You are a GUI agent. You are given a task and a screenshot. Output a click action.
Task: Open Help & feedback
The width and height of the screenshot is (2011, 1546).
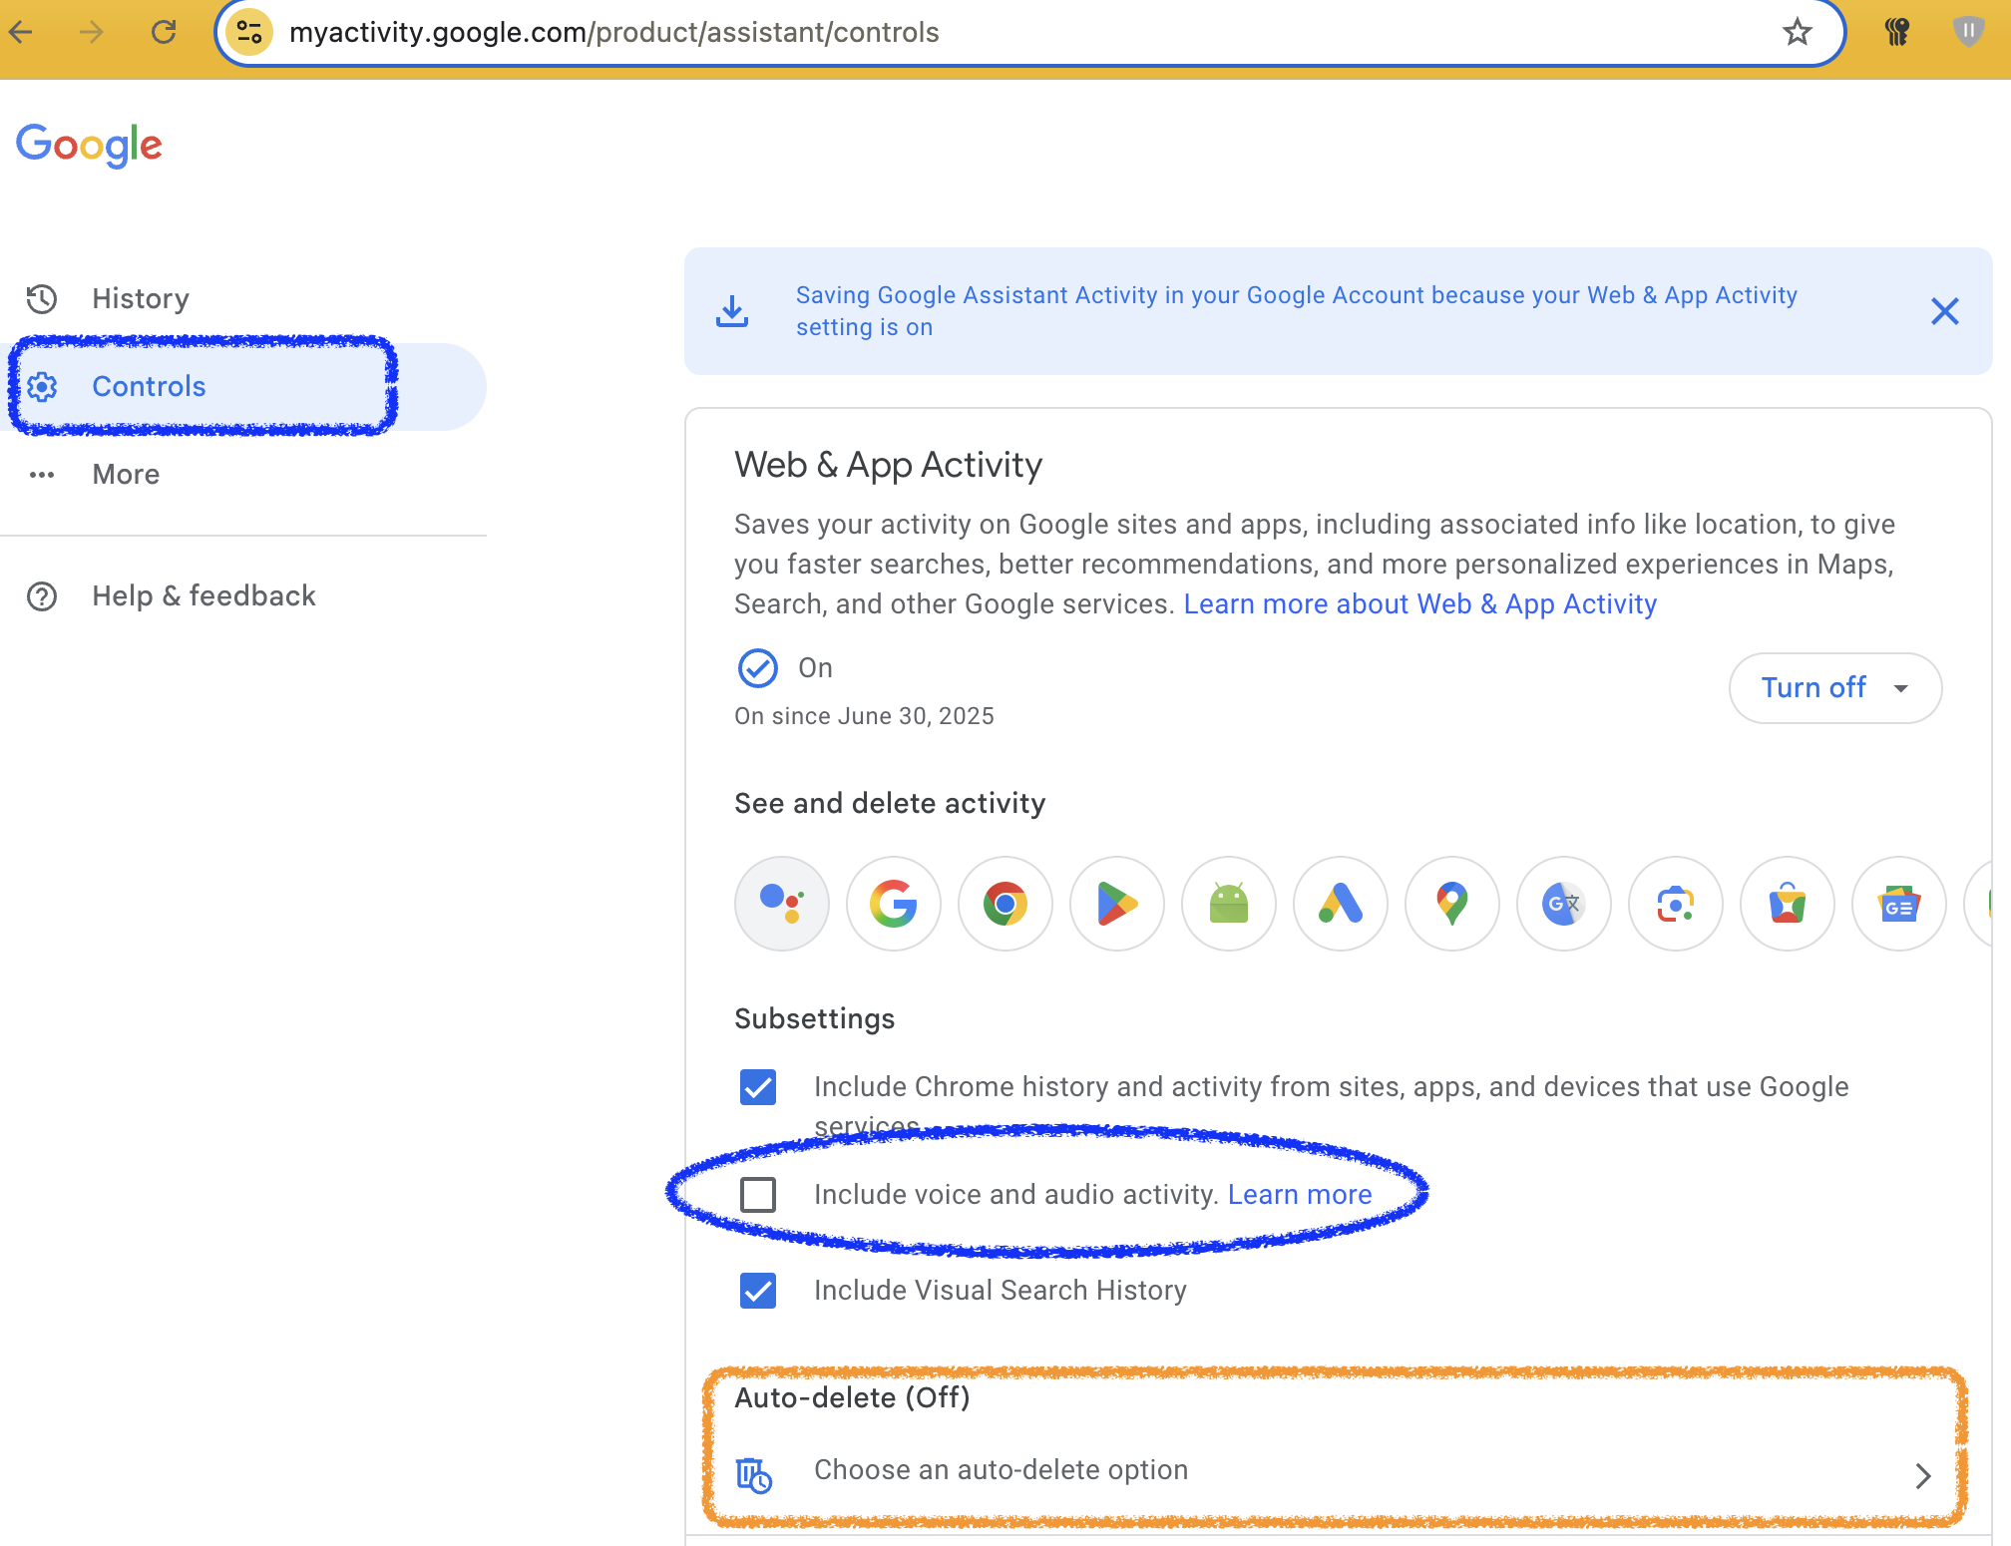coord(243,596)
